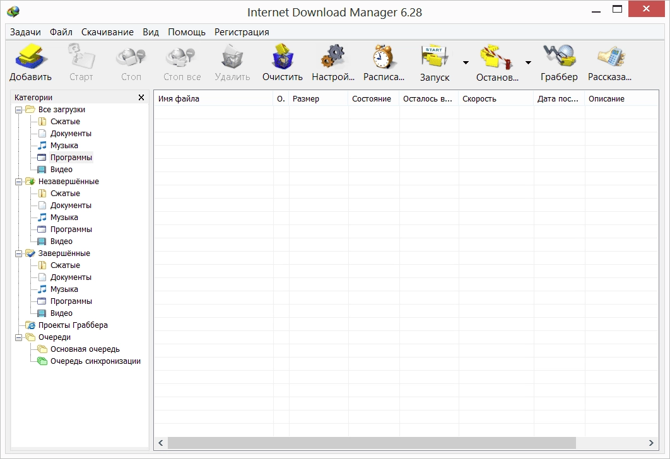Sort by Дата последней column header
This screenshot has width=670, height=459.
coord(559,98)
